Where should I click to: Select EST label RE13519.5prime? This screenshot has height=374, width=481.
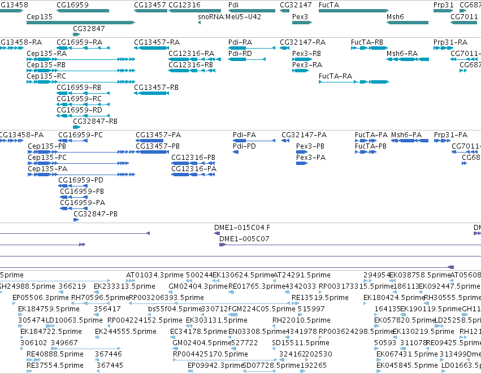(320, 298)
